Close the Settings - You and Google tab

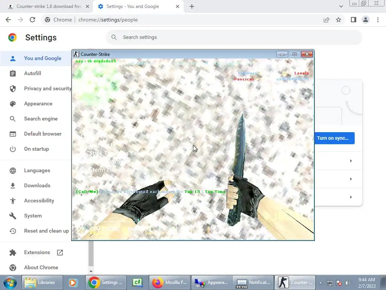click(178, 6)
